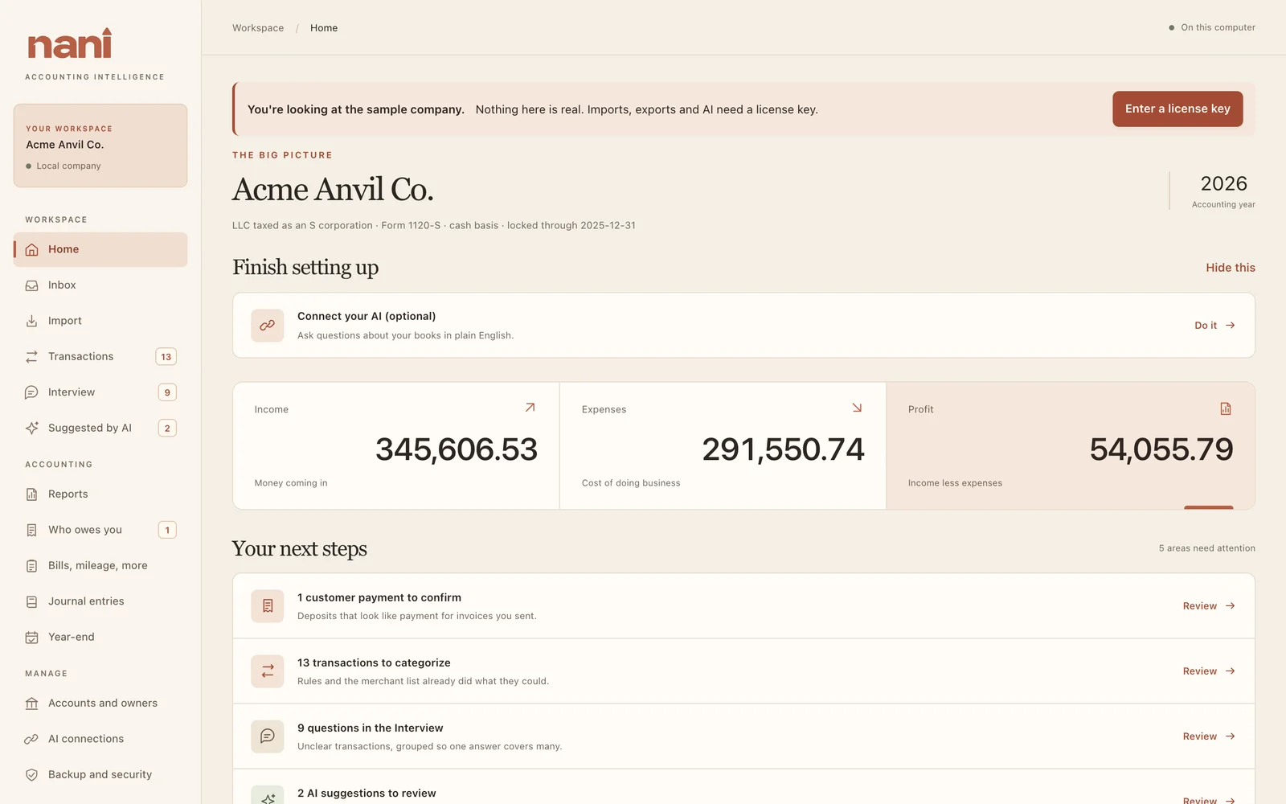Viewport: 1286px width, 804px height.
Task: Click the Enter a license key button
Action: click(1177, 109)
